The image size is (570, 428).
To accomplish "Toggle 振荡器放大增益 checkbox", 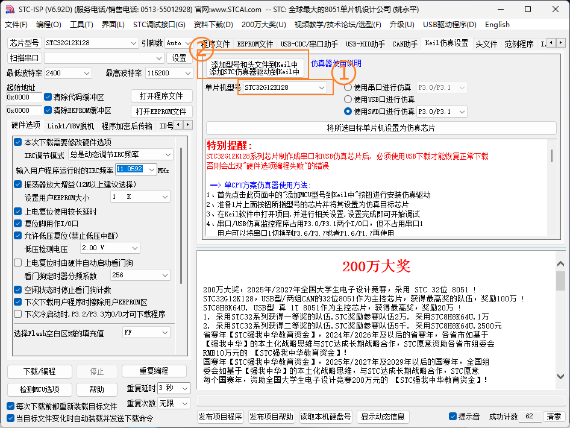I will [17, 184].
